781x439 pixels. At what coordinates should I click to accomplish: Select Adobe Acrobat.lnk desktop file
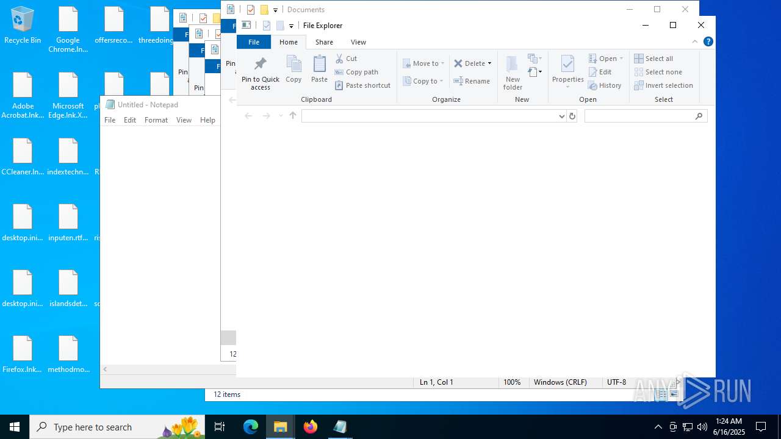coord(23,96)
